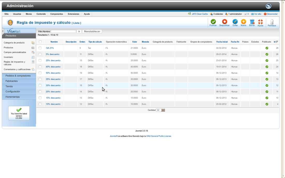
Task: Toggle published status for IVA 21%
Action: (x=267, y=48)
